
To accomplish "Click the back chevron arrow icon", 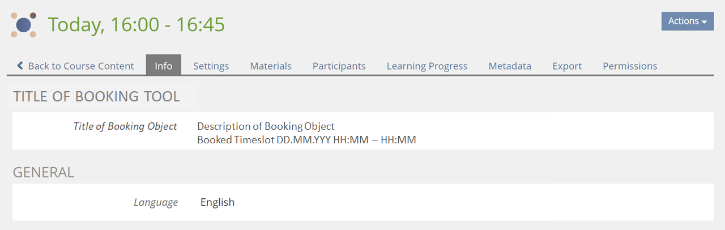I will click(x=20, y=66).
